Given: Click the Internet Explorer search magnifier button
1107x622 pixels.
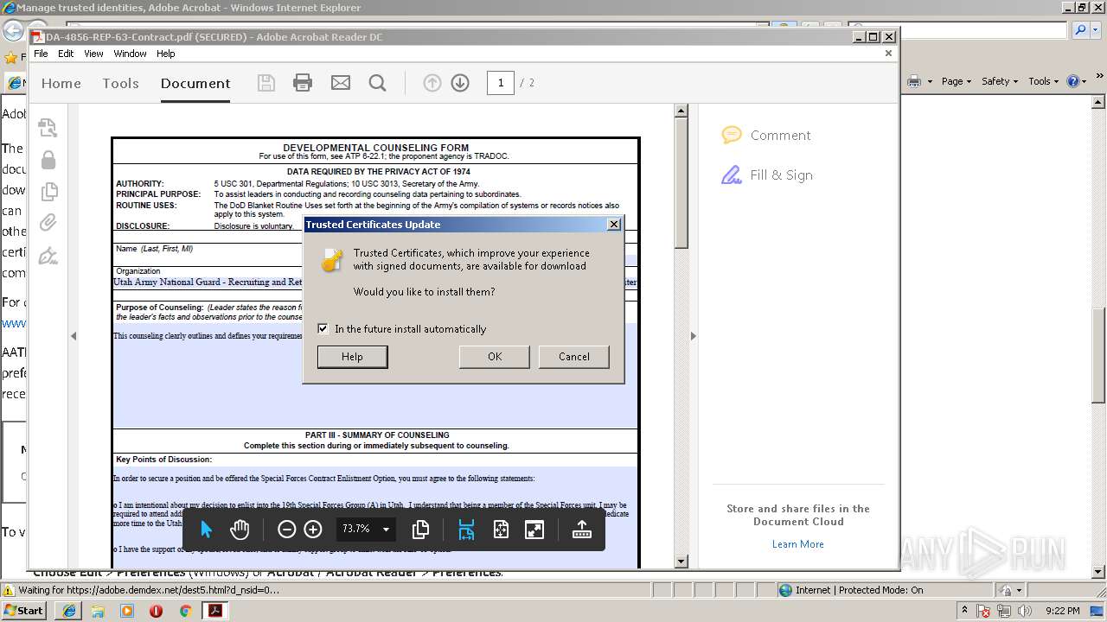Looking at the screenshot, I should [1081, 29].
